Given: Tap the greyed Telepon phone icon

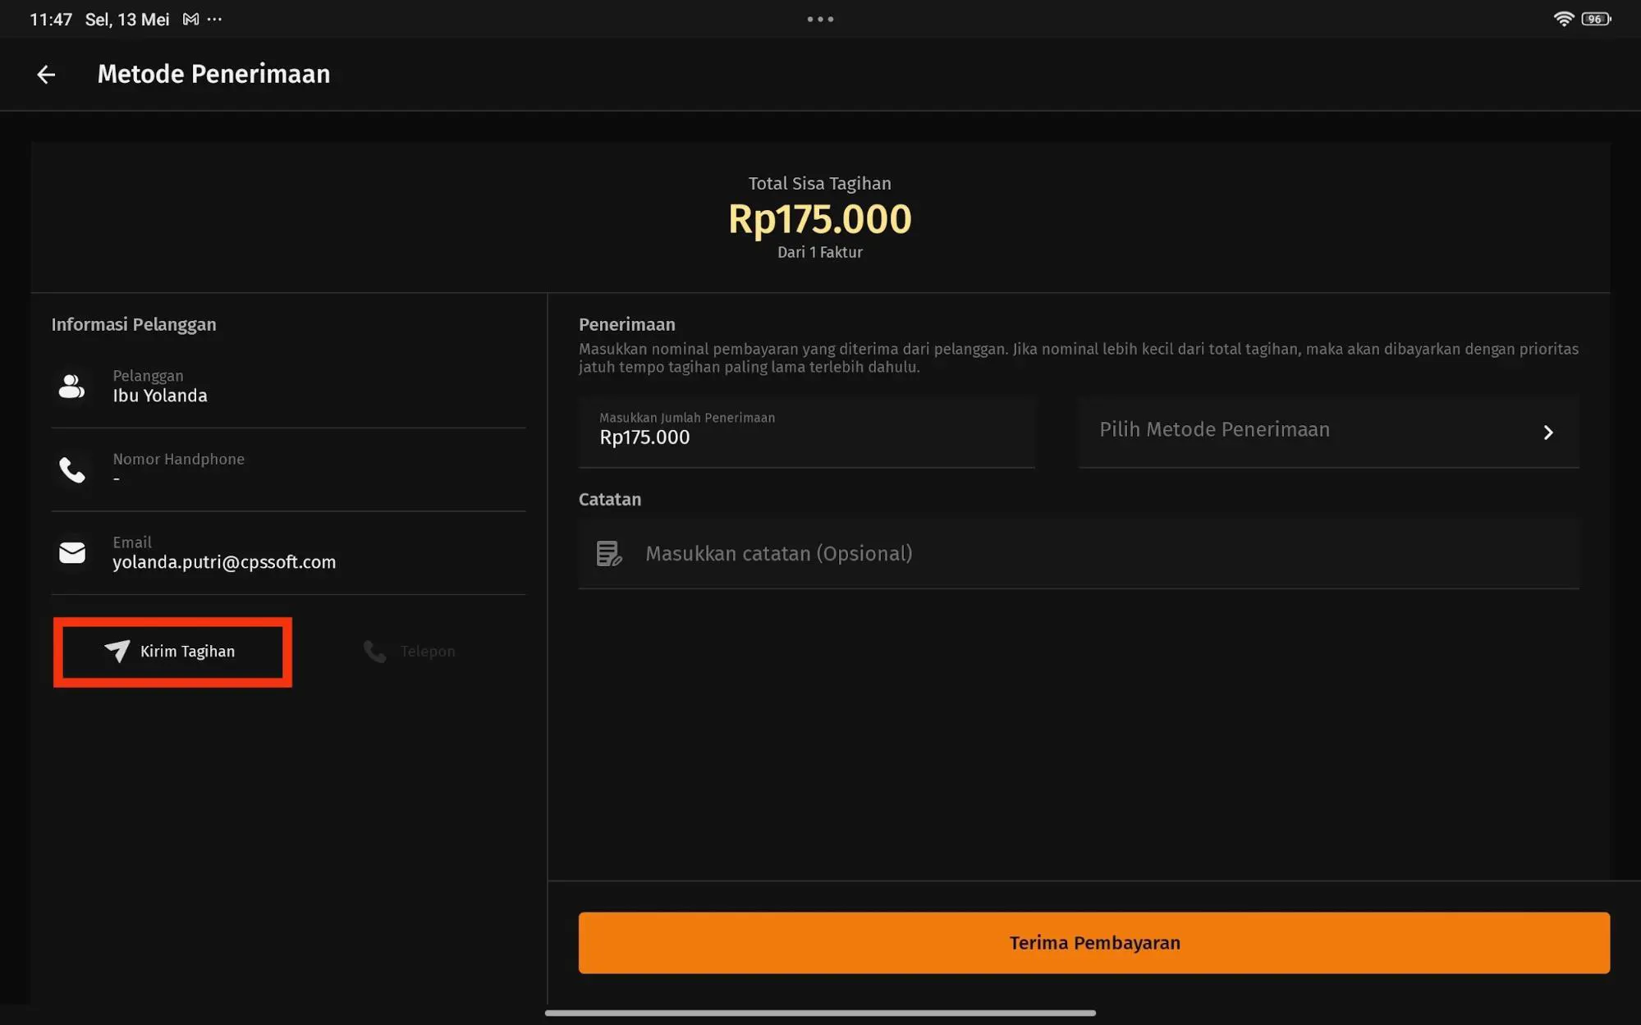Looking at the screenshot, I should (375, 652).
